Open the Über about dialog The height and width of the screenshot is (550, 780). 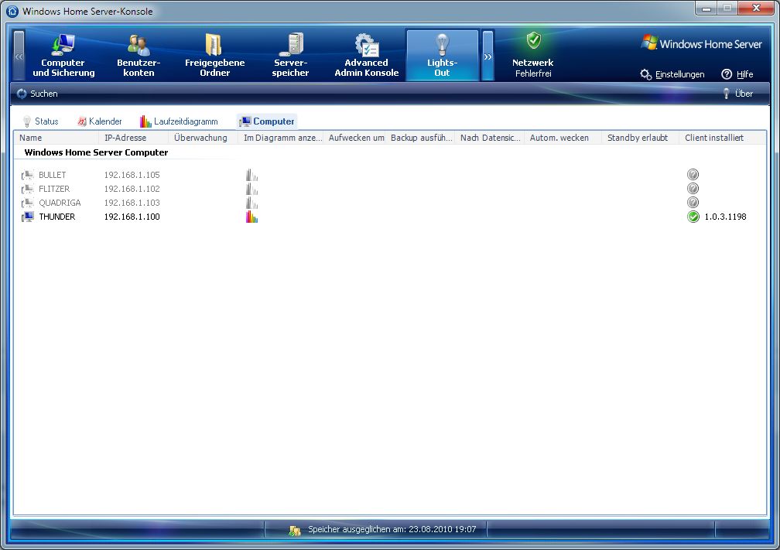pyautogui.click(x=737, y=94)
